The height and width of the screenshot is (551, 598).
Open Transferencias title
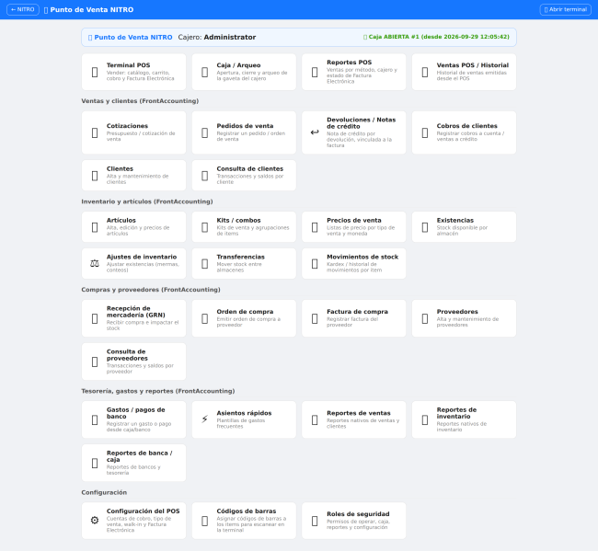[x=240, y=257]
